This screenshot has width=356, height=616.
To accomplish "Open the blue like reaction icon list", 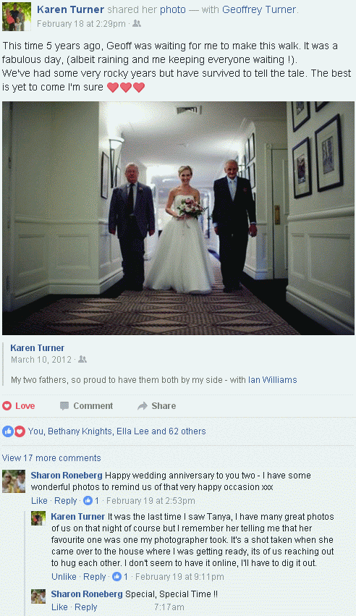I will [7, 431].
